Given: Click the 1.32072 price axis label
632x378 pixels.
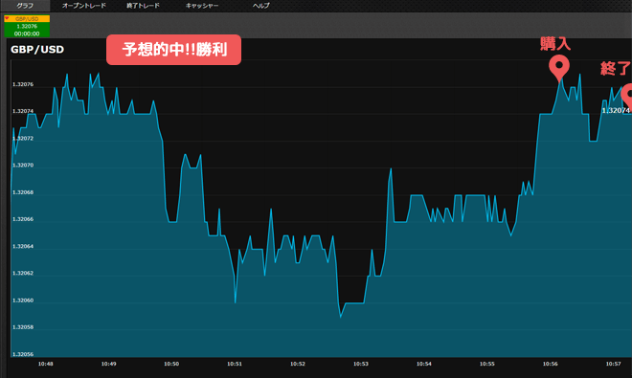Looking at the screenshot, I should [23, 138].
